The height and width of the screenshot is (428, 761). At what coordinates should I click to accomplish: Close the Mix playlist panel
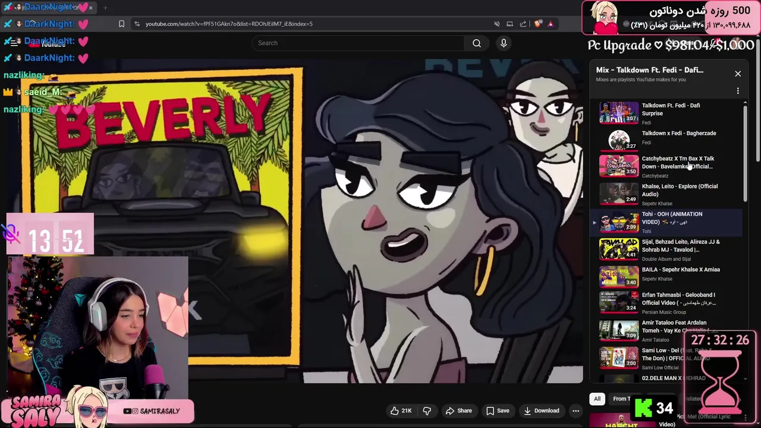click(738, 74)
